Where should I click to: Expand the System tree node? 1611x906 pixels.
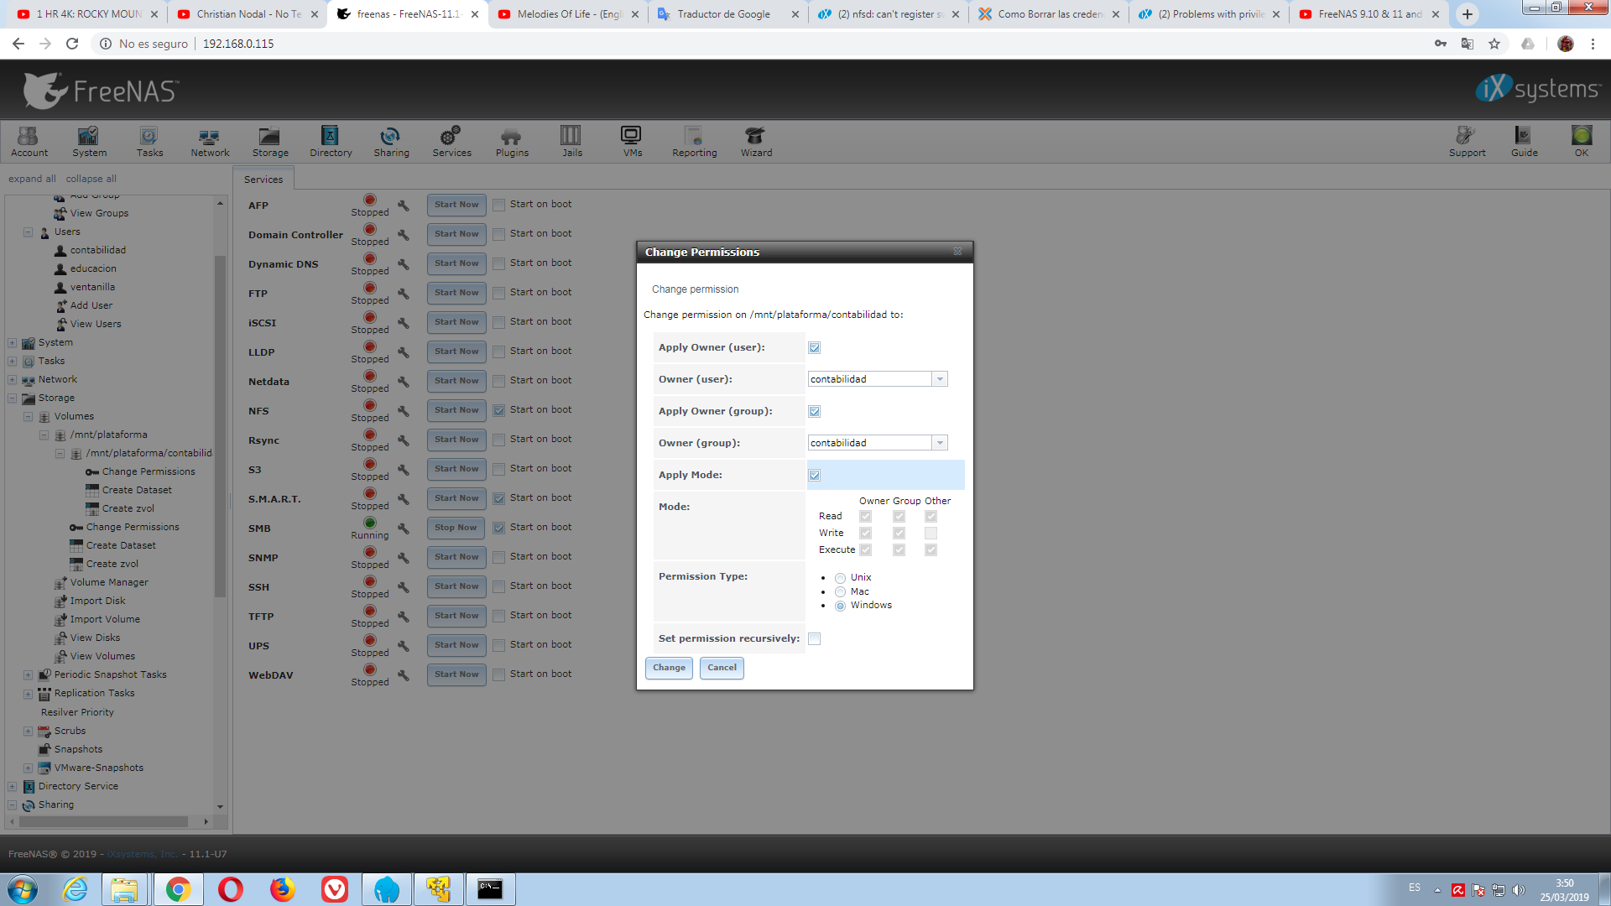[12, 343]
